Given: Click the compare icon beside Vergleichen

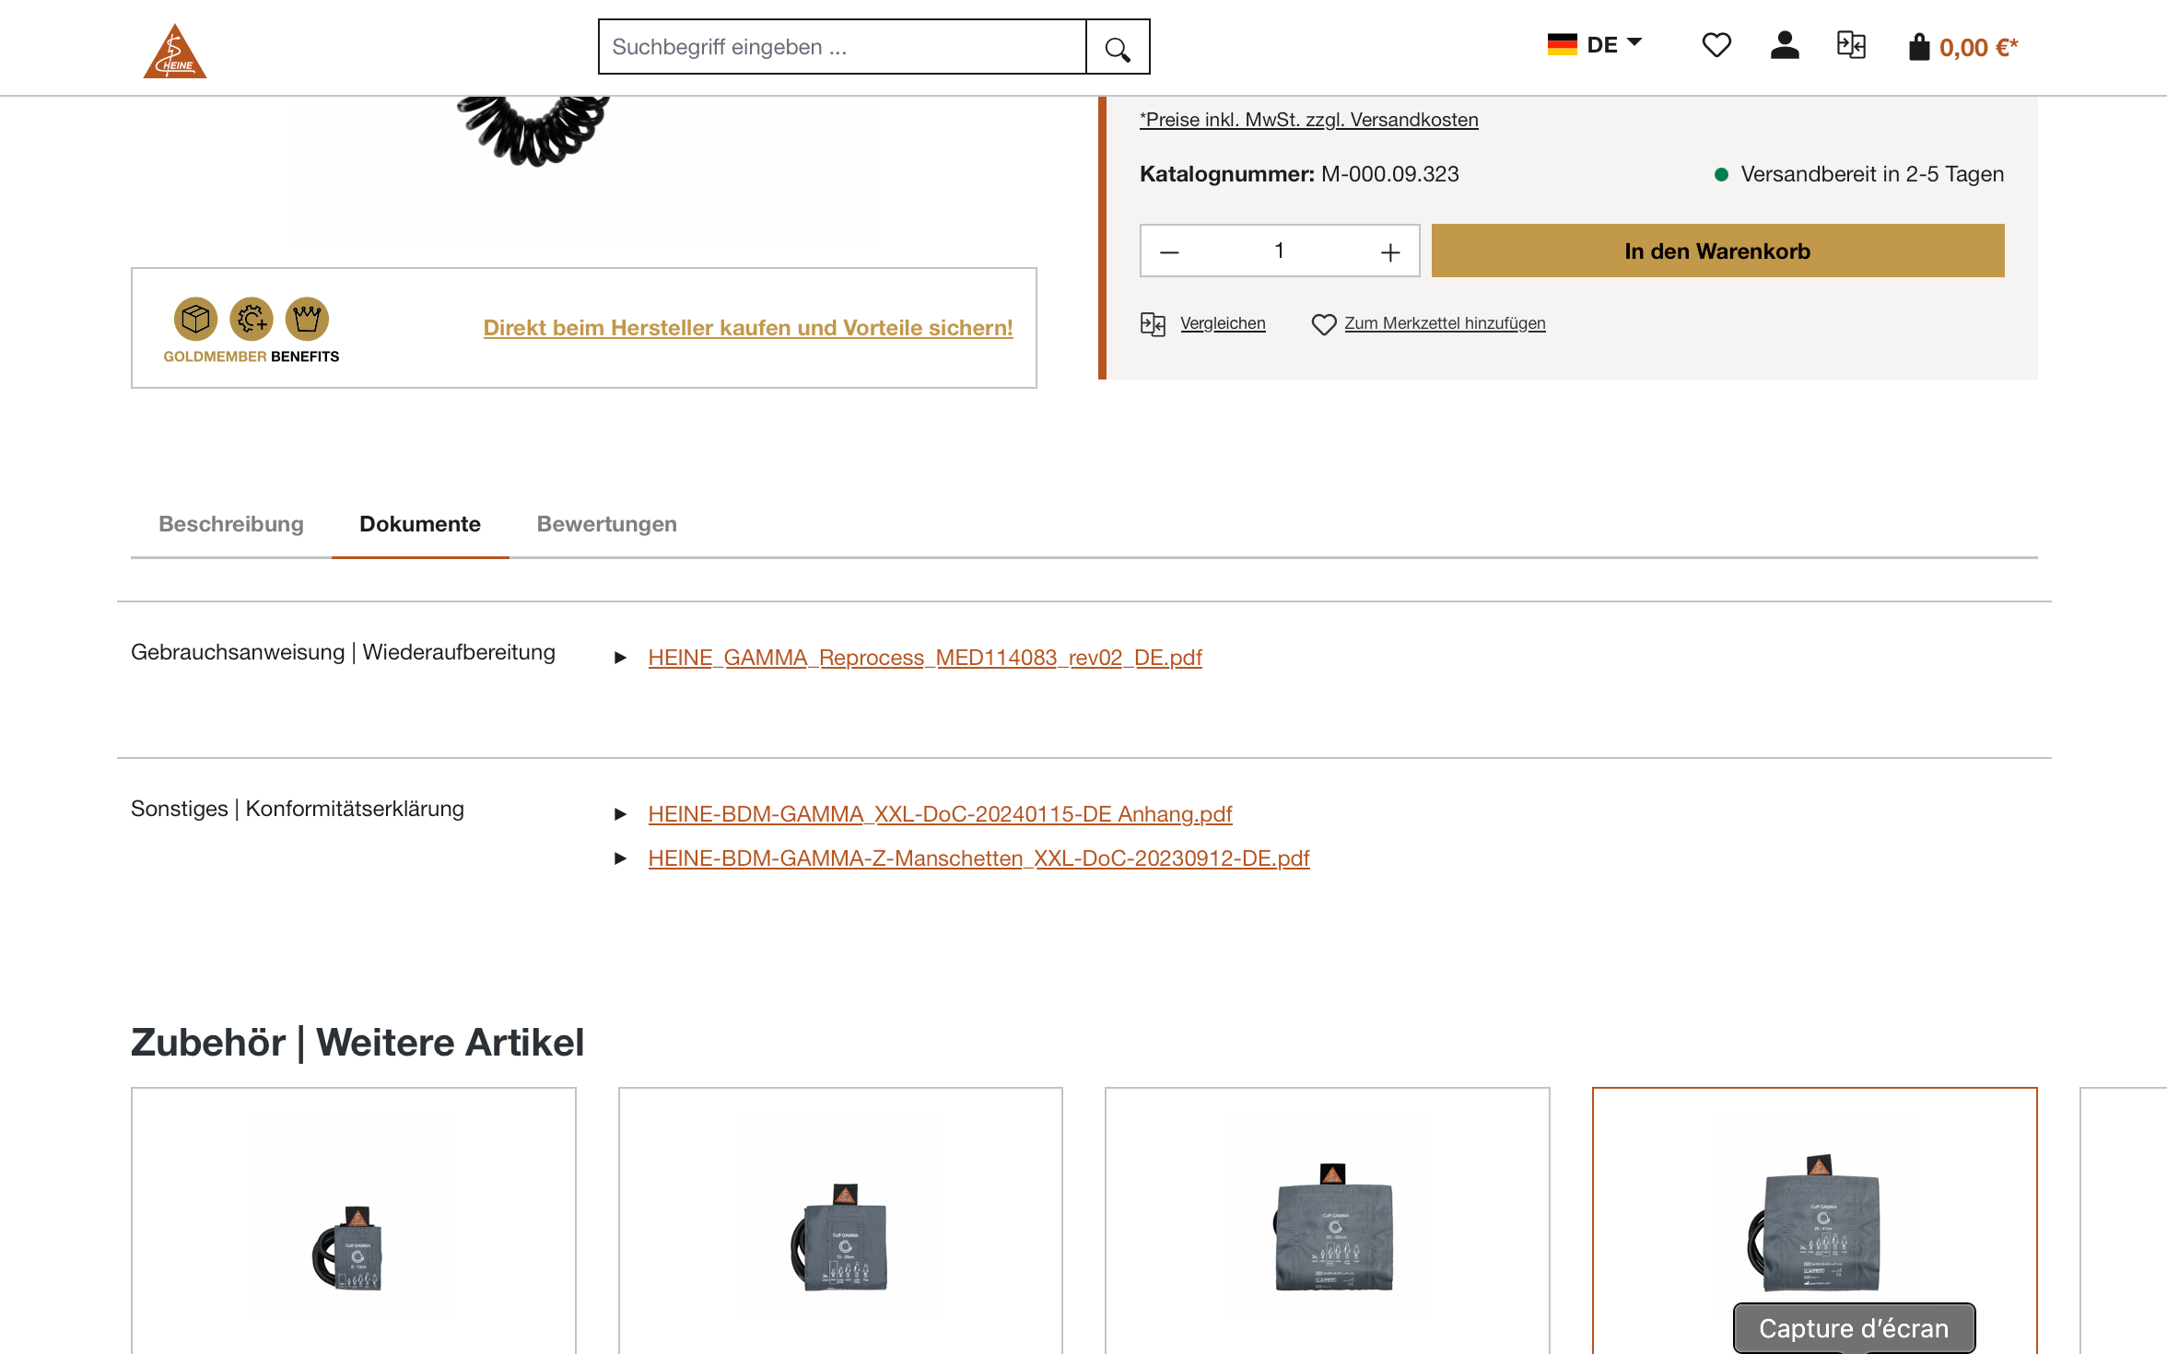Looking at the screenshot, I should (1154, 324).
